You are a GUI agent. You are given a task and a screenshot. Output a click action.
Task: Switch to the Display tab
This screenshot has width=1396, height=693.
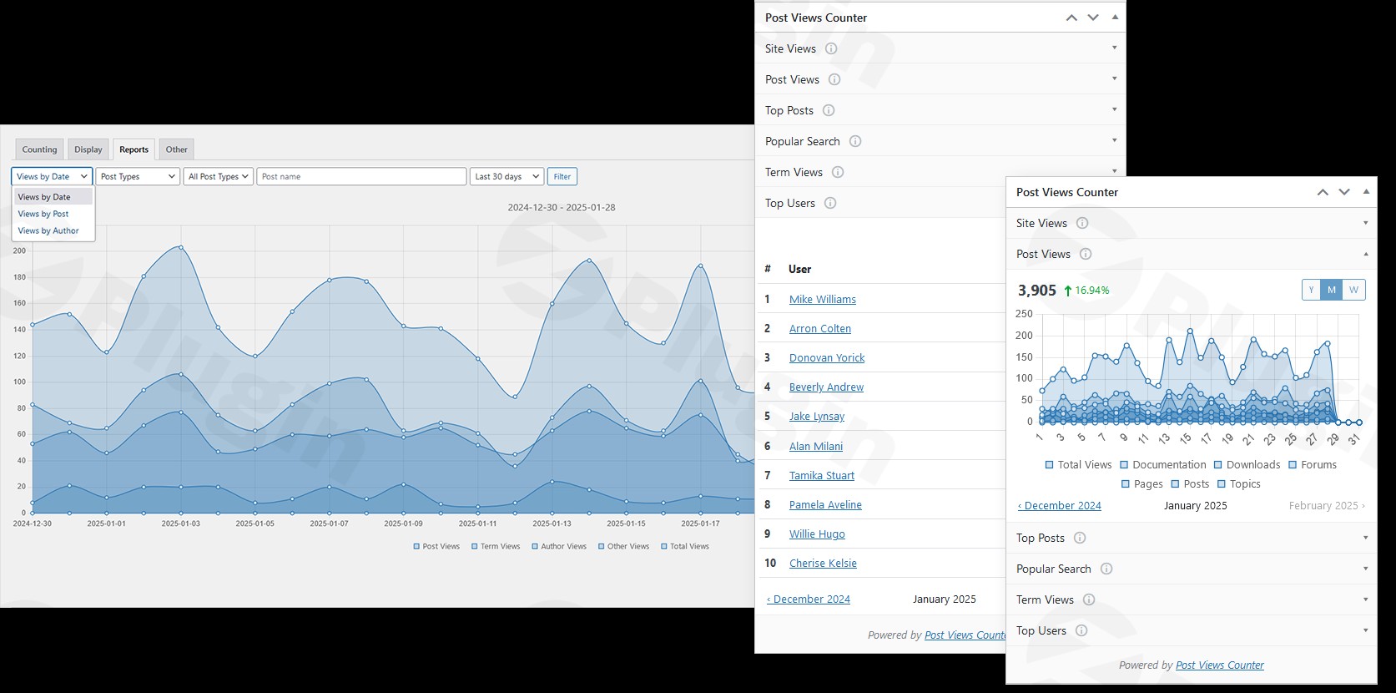[x=88, y=149]
